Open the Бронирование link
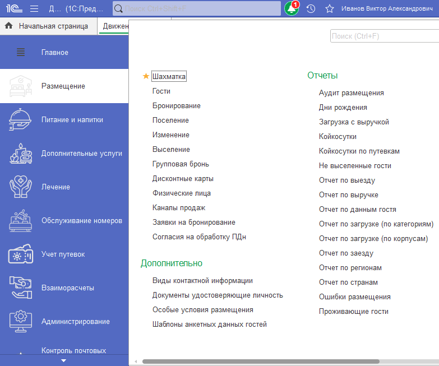Screen dimensions: 439x366 pos(176,105)
